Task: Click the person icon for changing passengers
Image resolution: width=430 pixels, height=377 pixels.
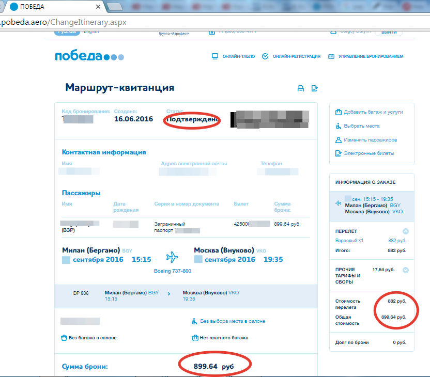Action: (x=338, y=140)
